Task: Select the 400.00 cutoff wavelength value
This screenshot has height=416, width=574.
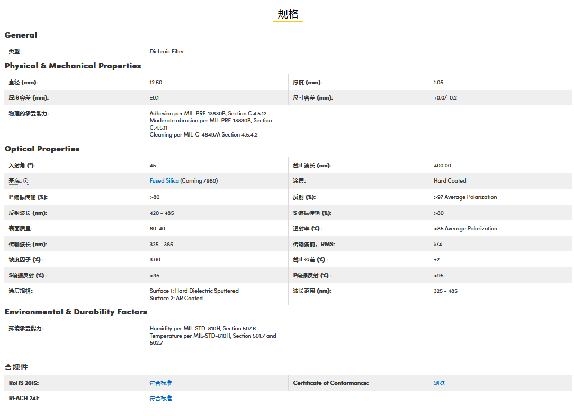Action: (x=442, y=166)
